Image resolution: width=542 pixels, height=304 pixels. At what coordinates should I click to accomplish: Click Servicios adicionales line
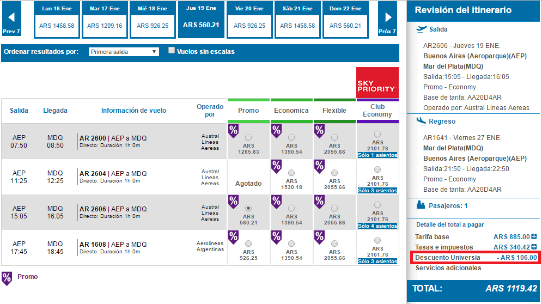pos(448,268)
